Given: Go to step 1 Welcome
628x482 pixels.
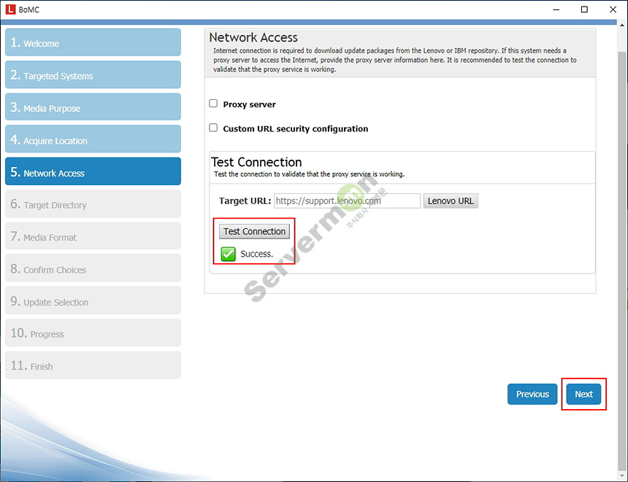Looking at the screenshot, I should (93, 42).
